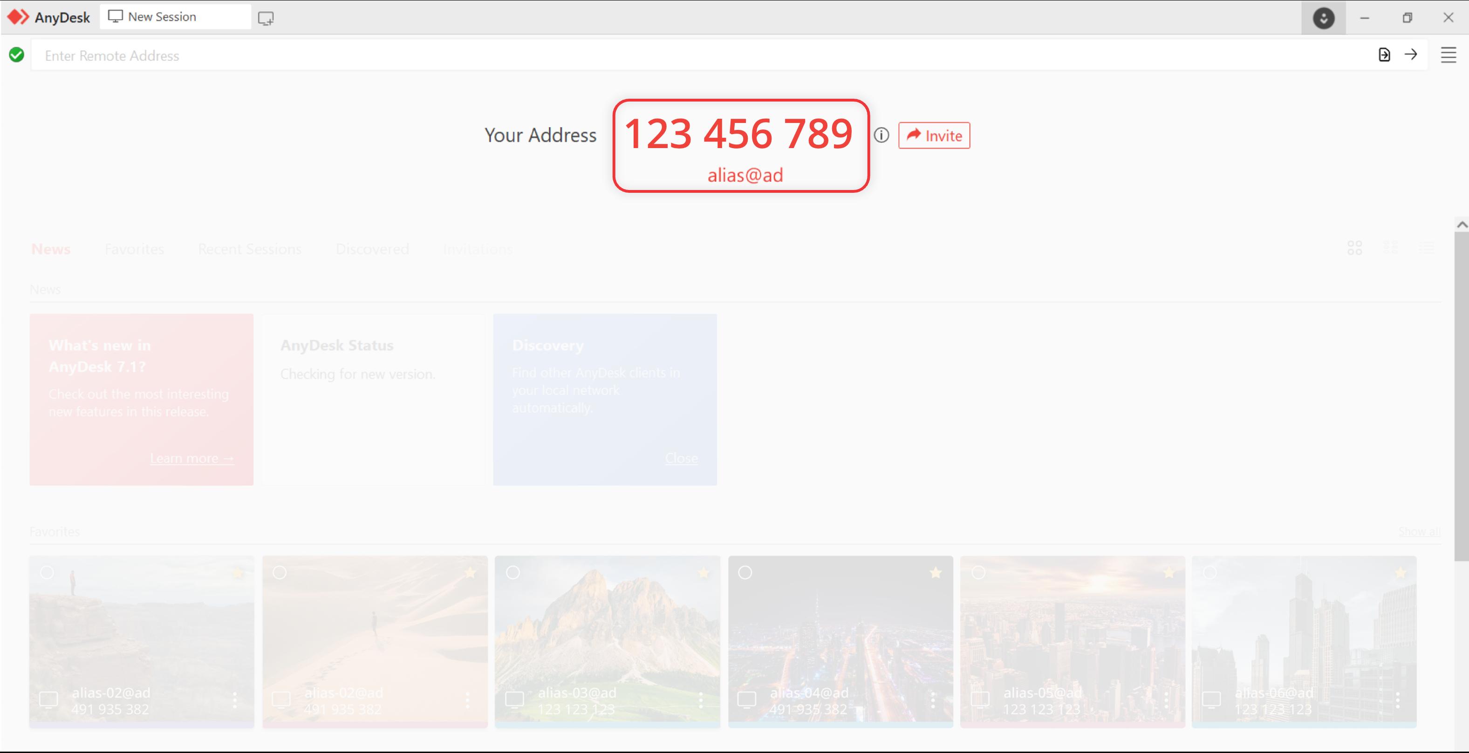Open three-dot menu on alias-03@ad tile
This screenshot has width=1469, height=753.
click(x=701, y=700)
